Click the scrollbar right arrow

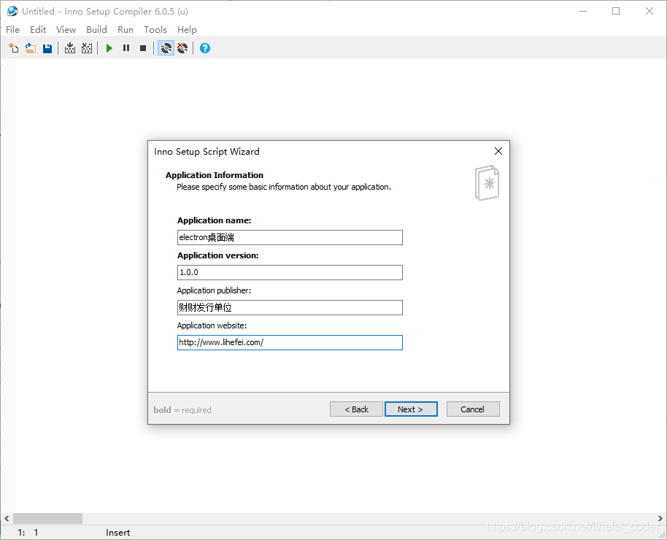[x=660, y=518]
